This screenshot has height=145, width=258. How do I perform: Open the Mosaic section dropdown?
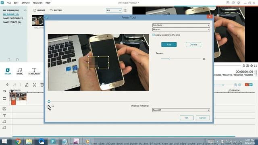click(x=181, y=29)
